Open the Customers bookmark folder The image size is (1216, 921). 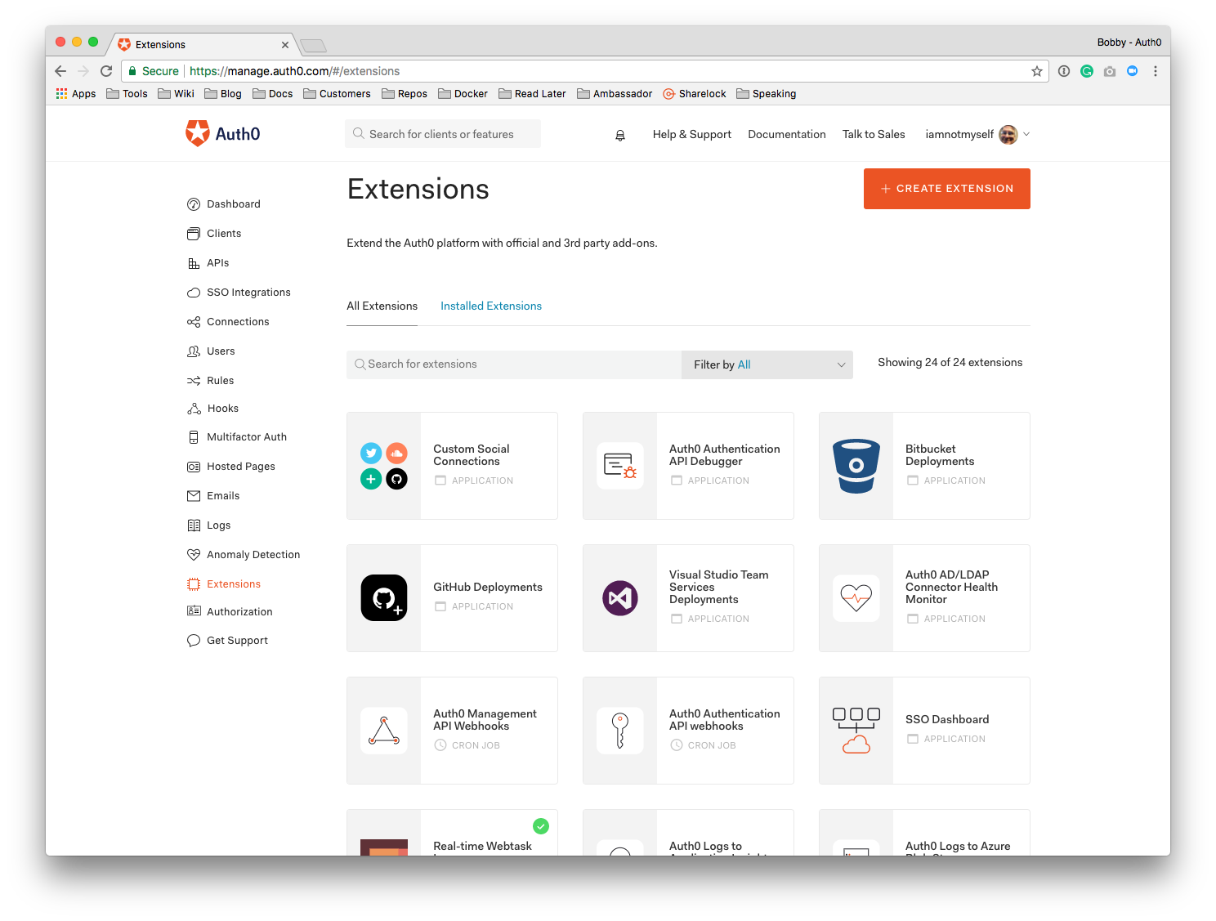click(x=337, y=94)
